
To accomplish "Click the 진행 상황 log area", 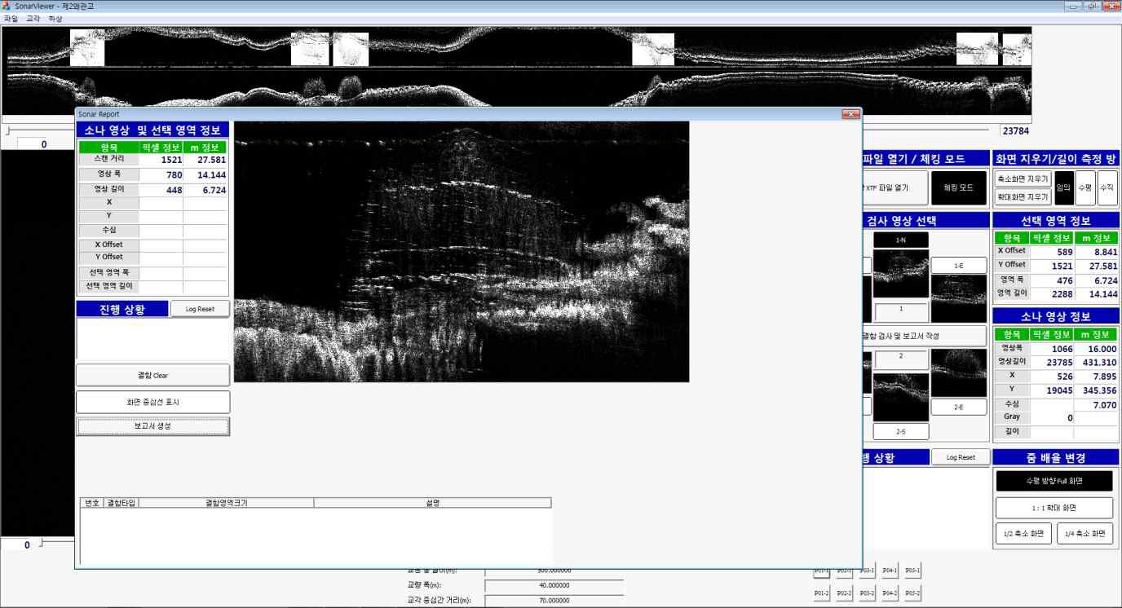I will [152, 338].
